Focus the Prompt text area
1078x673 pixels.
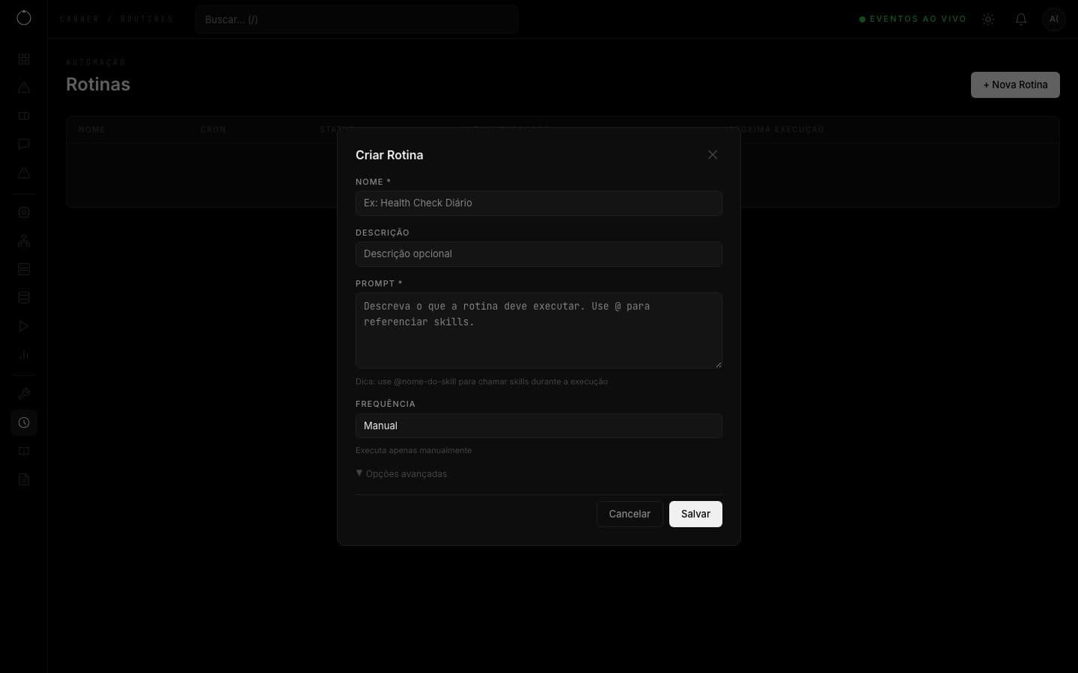pyautogui.click(x=539, y=331)
